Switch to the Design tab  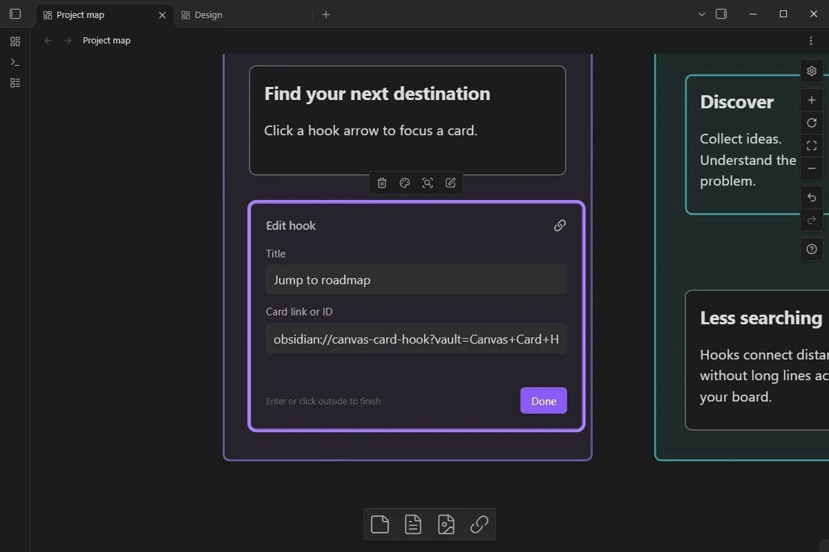242,14
